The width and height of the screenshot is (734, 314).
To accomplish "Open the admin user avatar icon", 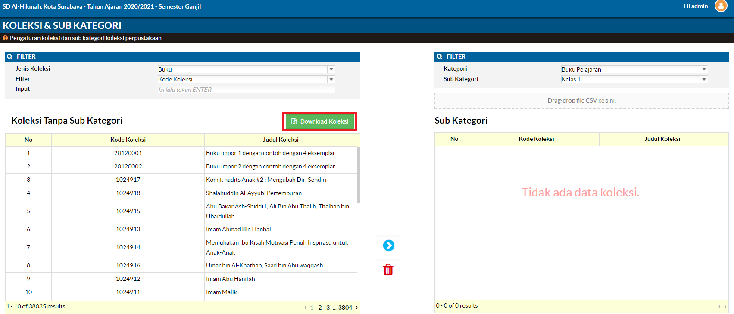I will click(x=721, y=6).
